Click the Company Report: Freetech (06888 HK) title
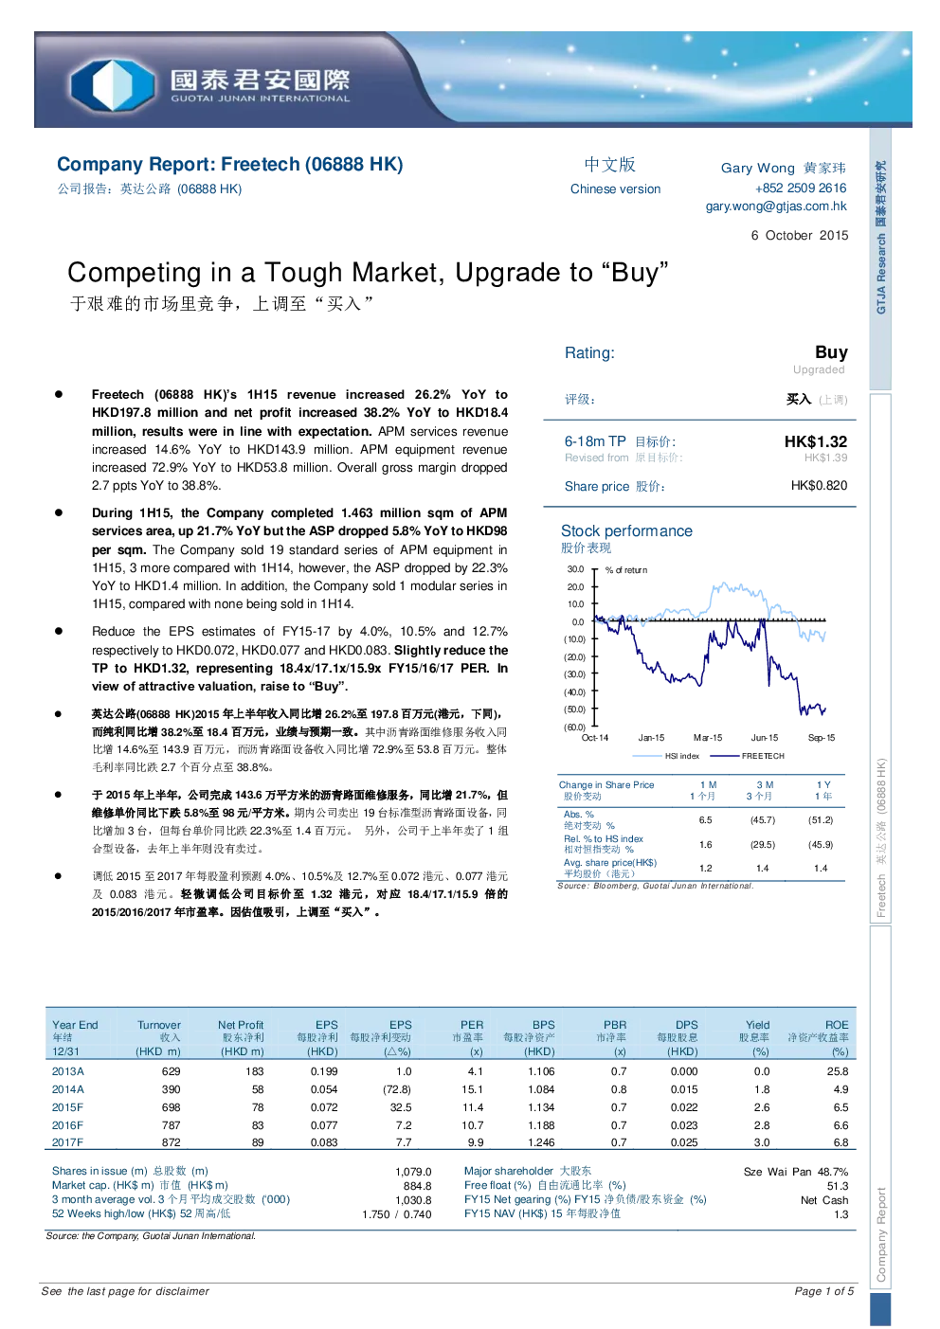940x1329 pixels. 230,165
